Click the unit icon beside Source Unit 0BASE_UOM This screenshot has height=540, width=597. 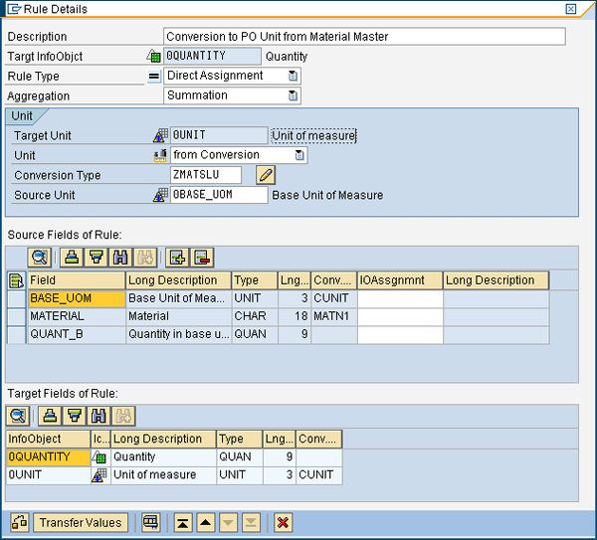160,195
